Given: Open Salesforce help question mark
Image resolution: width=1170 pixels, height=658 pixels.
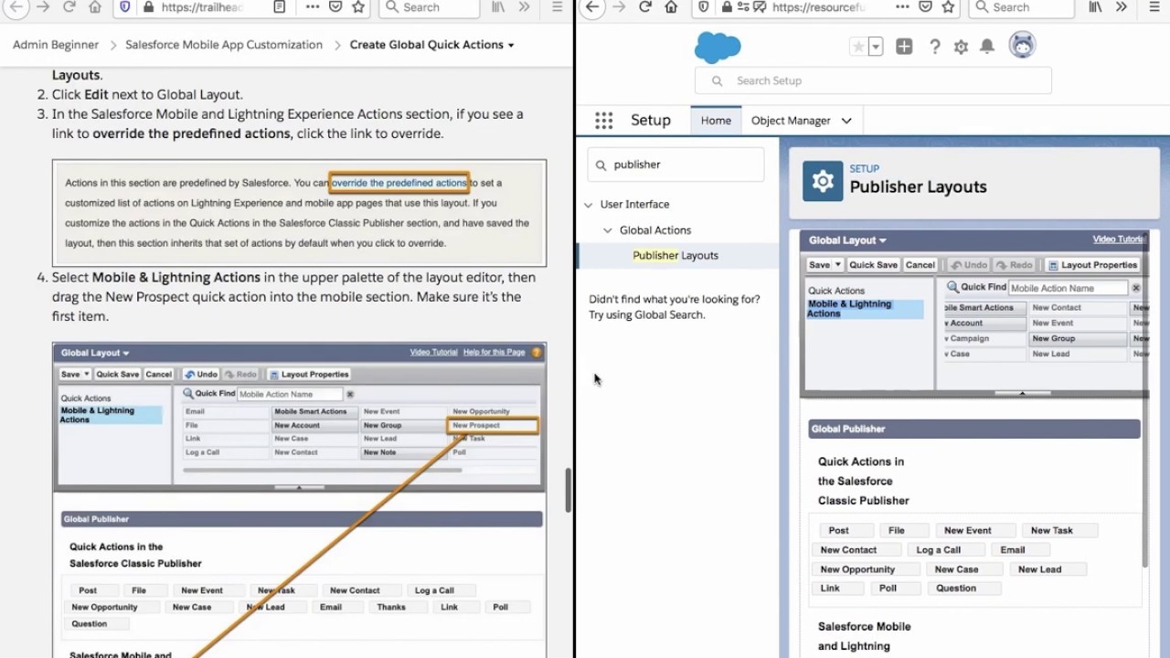Looking at the screenshot, I should coord(934,47).
